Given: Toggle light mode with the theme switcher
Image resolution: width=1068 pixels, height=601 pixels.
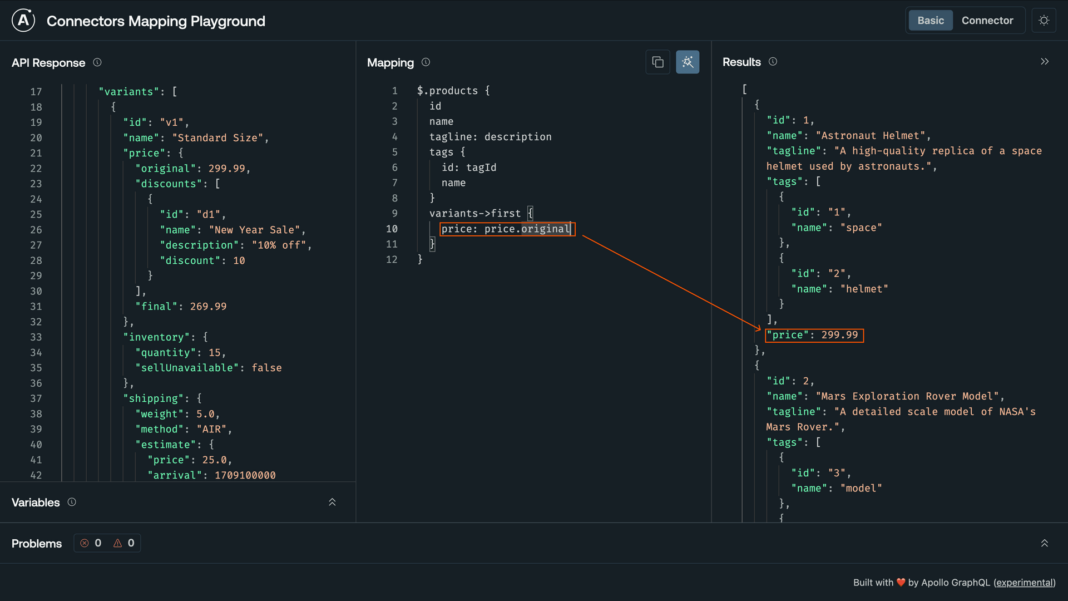Looking at the screenshot, I should (1044, 20).
